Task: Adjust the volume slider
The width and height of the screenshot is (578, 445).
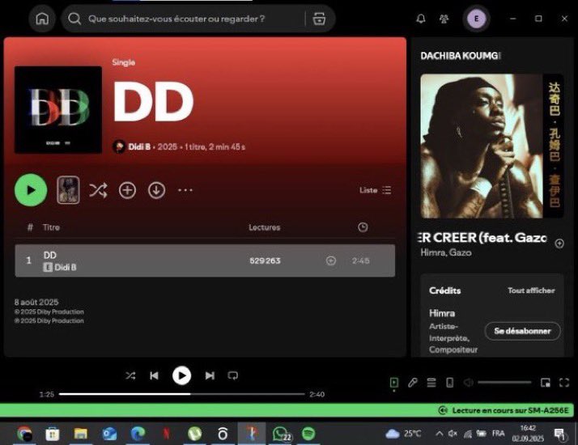Action: [x=504, y=383]
